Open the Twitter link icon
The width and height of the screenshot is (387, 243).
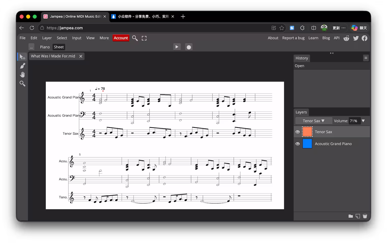[356, 38]
